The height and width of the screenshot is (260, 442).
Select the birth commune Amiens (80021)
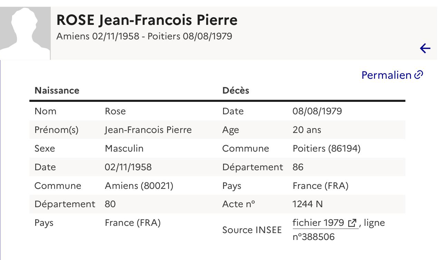pos(139,186)
